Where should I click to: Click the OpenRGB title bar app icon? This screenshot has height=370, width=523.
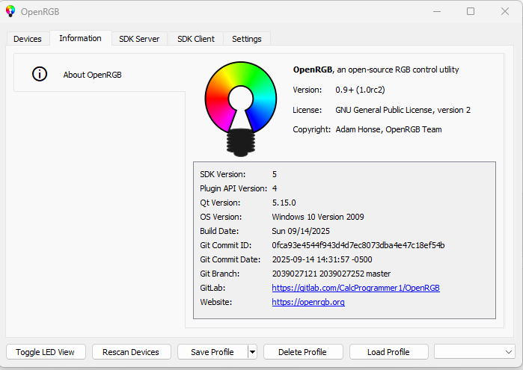[10, 11]
